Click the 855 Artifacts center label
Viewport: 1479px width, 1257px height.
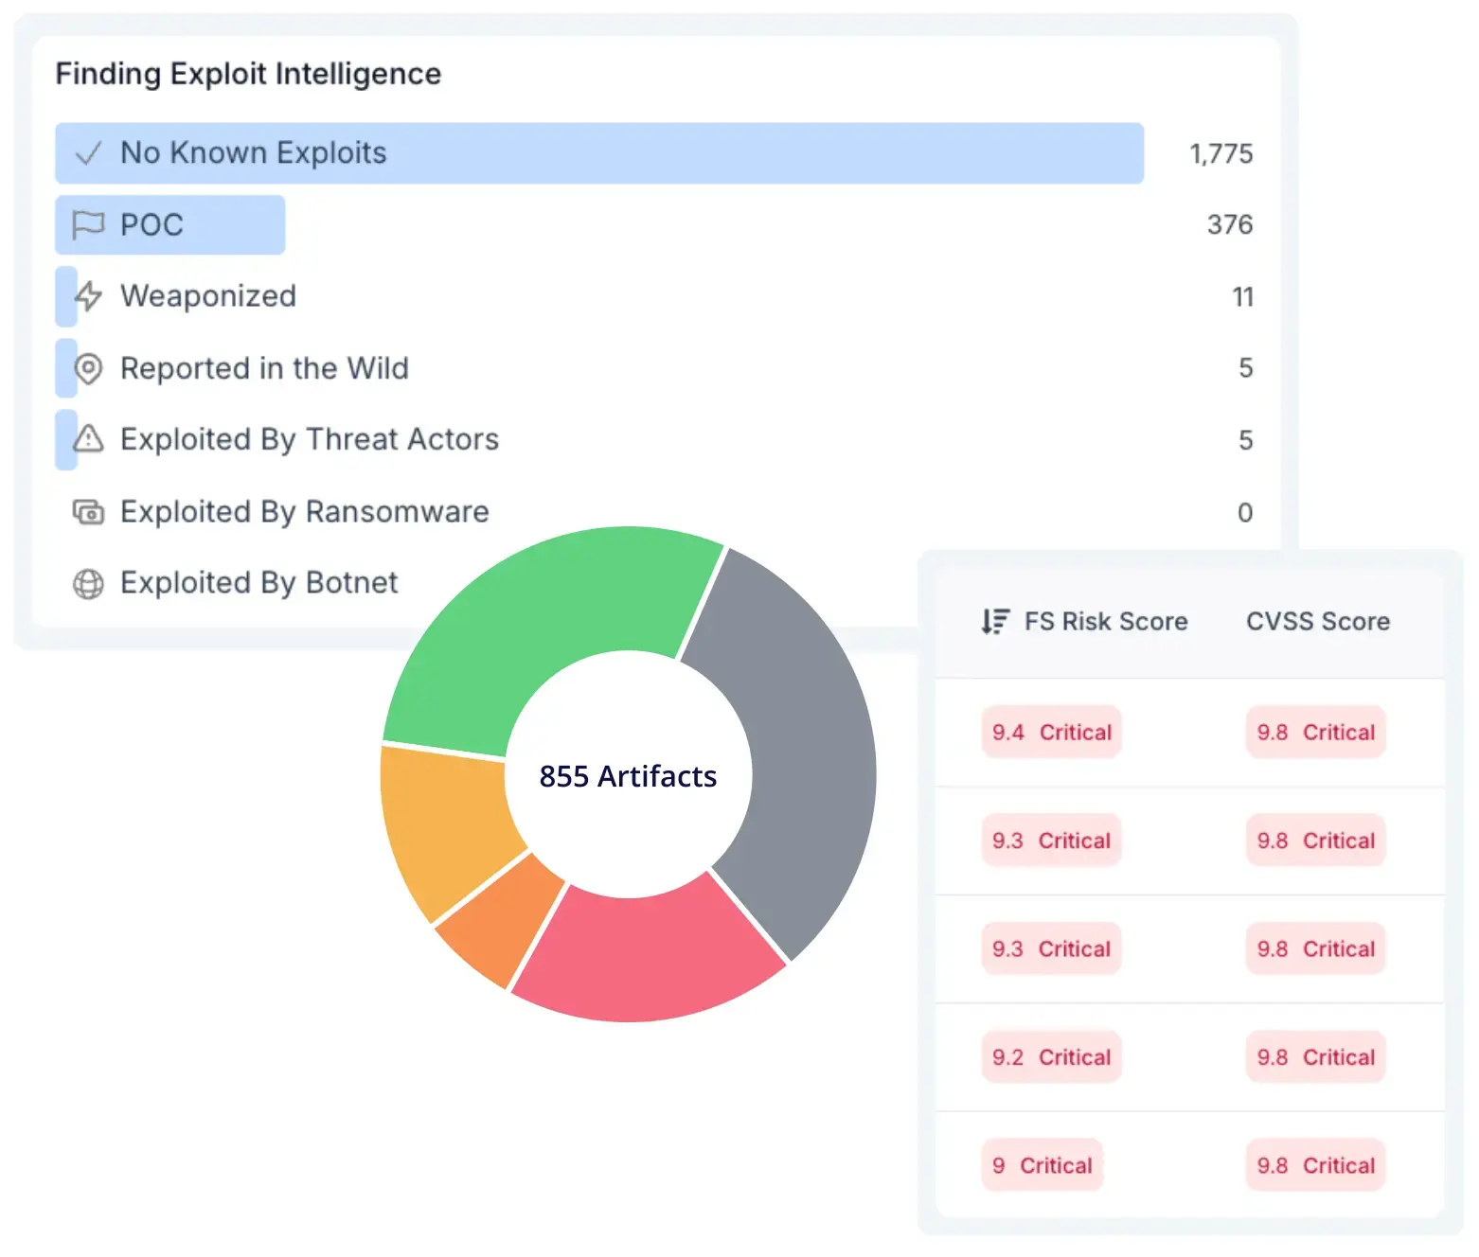coord(628,776)
